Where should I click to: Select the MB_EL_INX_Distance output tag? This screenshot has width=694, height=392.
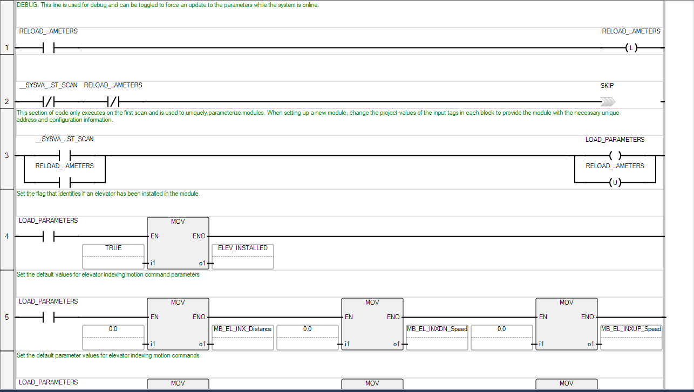point(243,329)
